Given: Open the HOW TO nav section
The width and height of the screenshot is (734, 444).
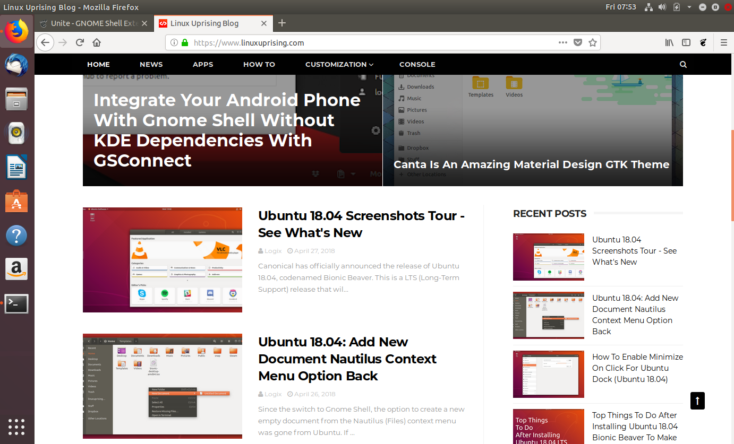Looking at the screenshot, I should [259, 64].
